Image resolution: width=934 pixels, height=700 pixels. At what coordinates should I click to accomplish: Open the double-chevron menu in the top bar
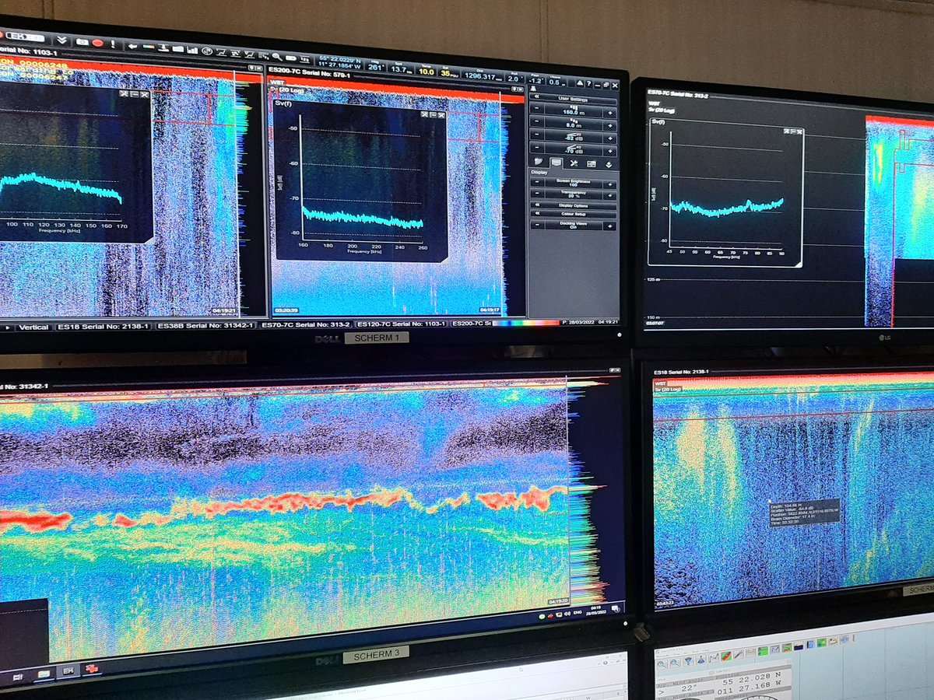point(61,40)
